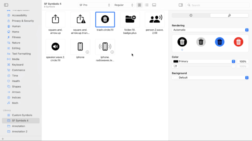Image resolution: width=252 pixels, height=141 pixels.
Task: Select the iphone symbol
Action: pos(80,47)
